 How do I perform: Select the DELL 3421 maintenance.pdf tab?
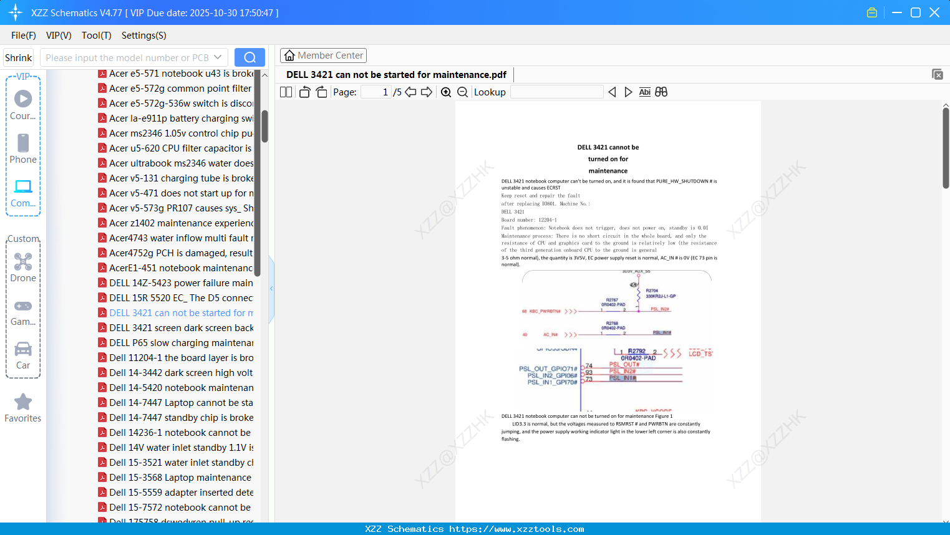397,75
